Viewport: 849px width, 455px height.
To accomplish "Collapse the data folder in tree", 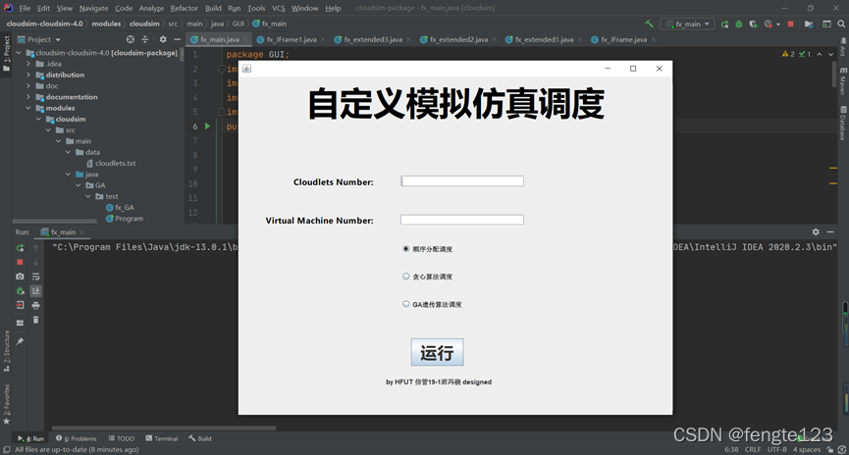I will [69, 152].
